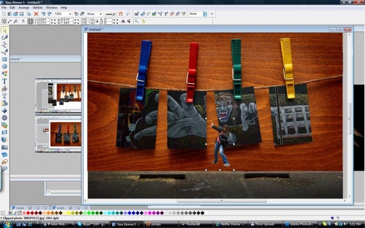Click the Untitled6 background window title
365x228 pixels.
pos(16,60)
